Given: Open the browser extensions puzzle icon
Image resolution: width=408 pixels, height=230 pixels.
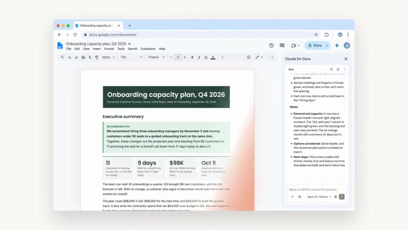Looking at the screenshot, I should point(326,35).
